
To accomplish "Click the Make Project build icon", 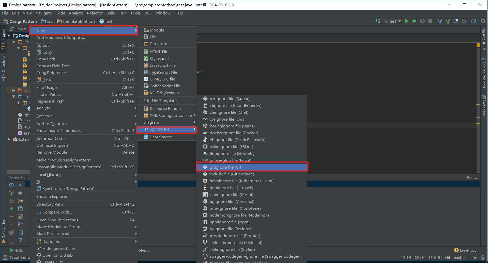I will 378,21.
